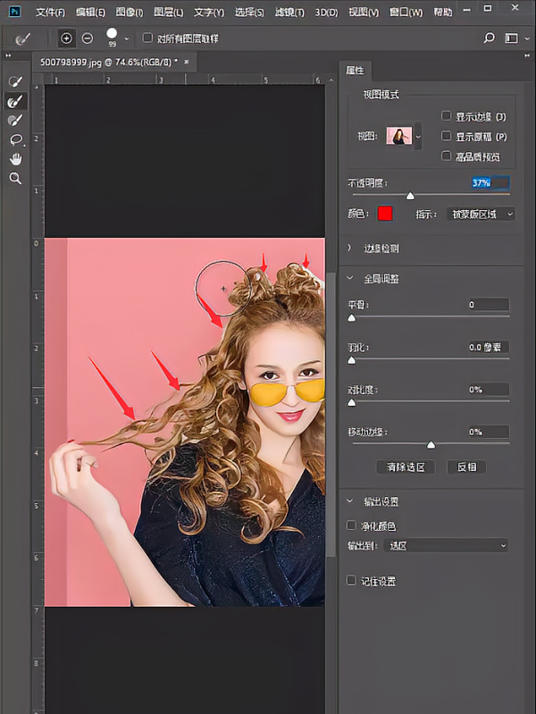
Task: Click the Photoshop Ps logo icon
Action: click(x=15, y=12)
